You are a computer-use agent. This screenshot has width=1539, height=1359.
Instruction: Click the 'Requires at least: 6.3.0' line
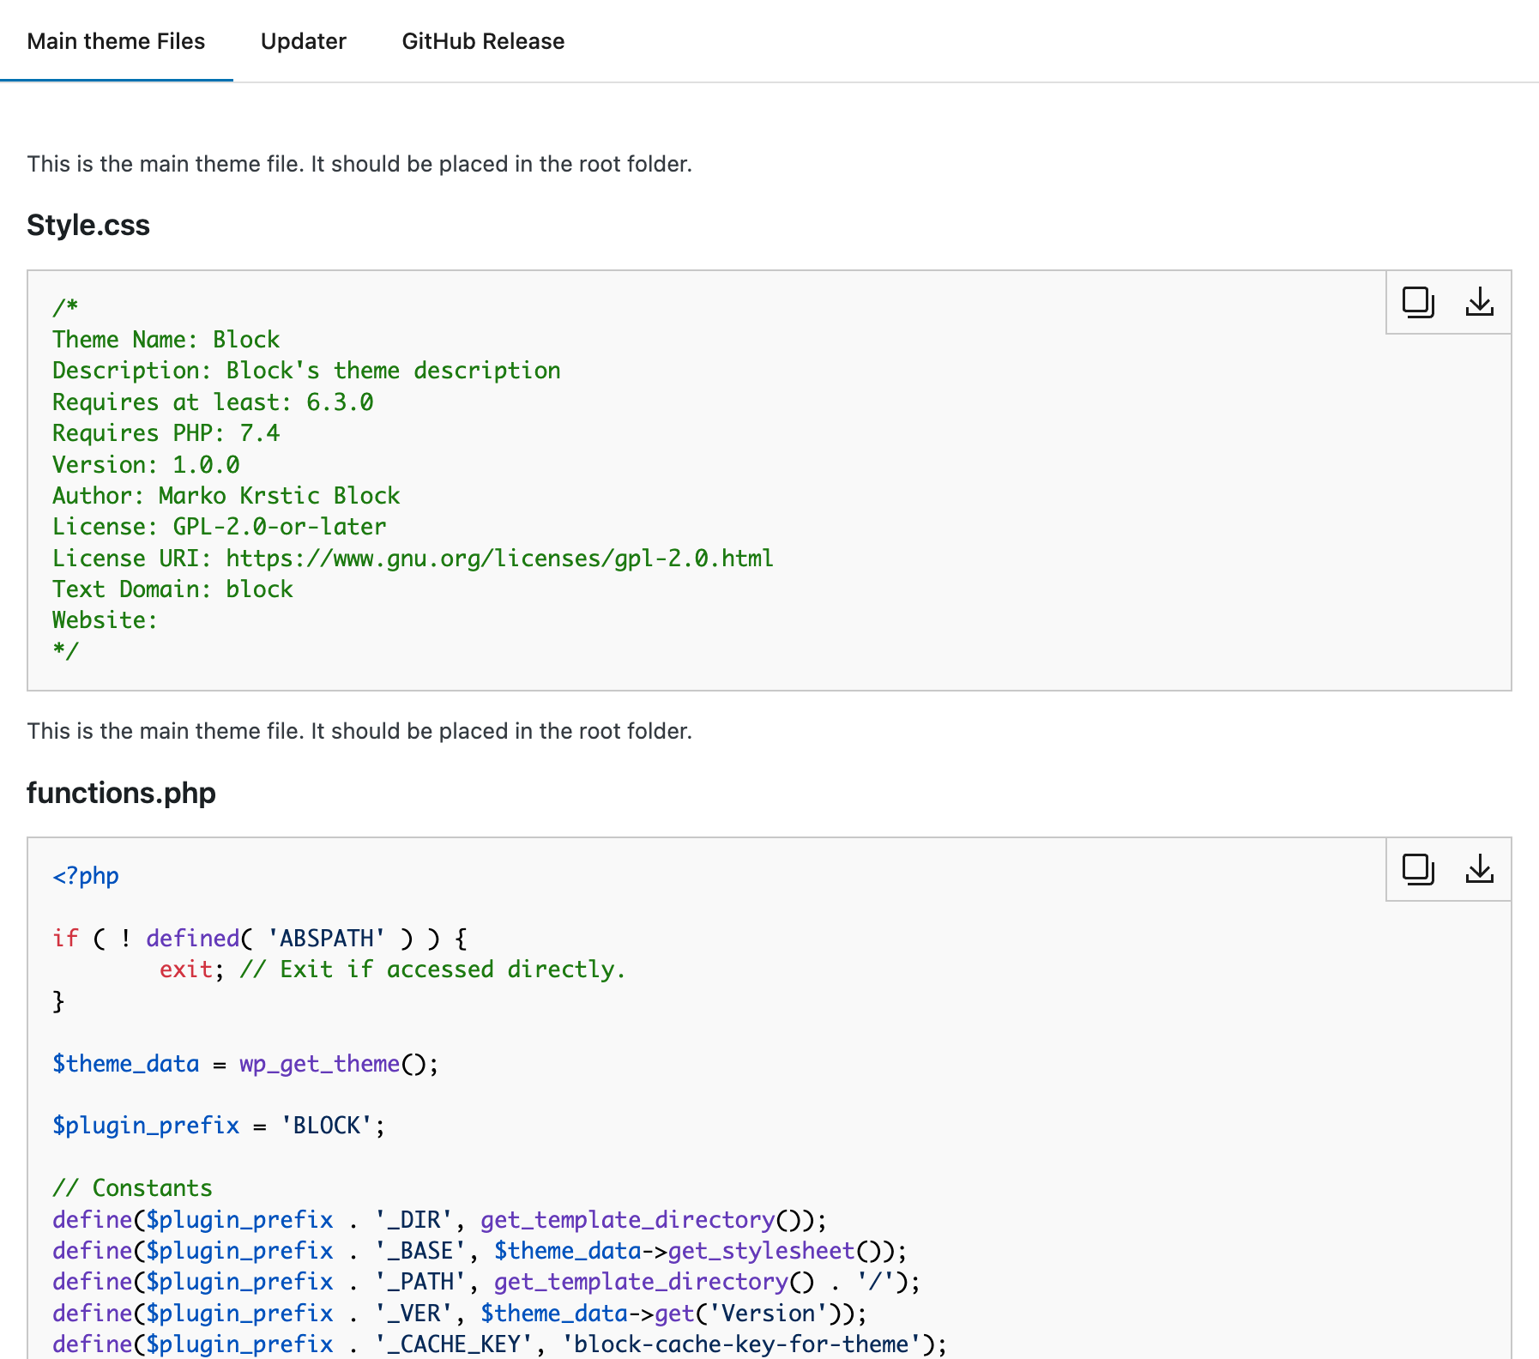point(213,402)
